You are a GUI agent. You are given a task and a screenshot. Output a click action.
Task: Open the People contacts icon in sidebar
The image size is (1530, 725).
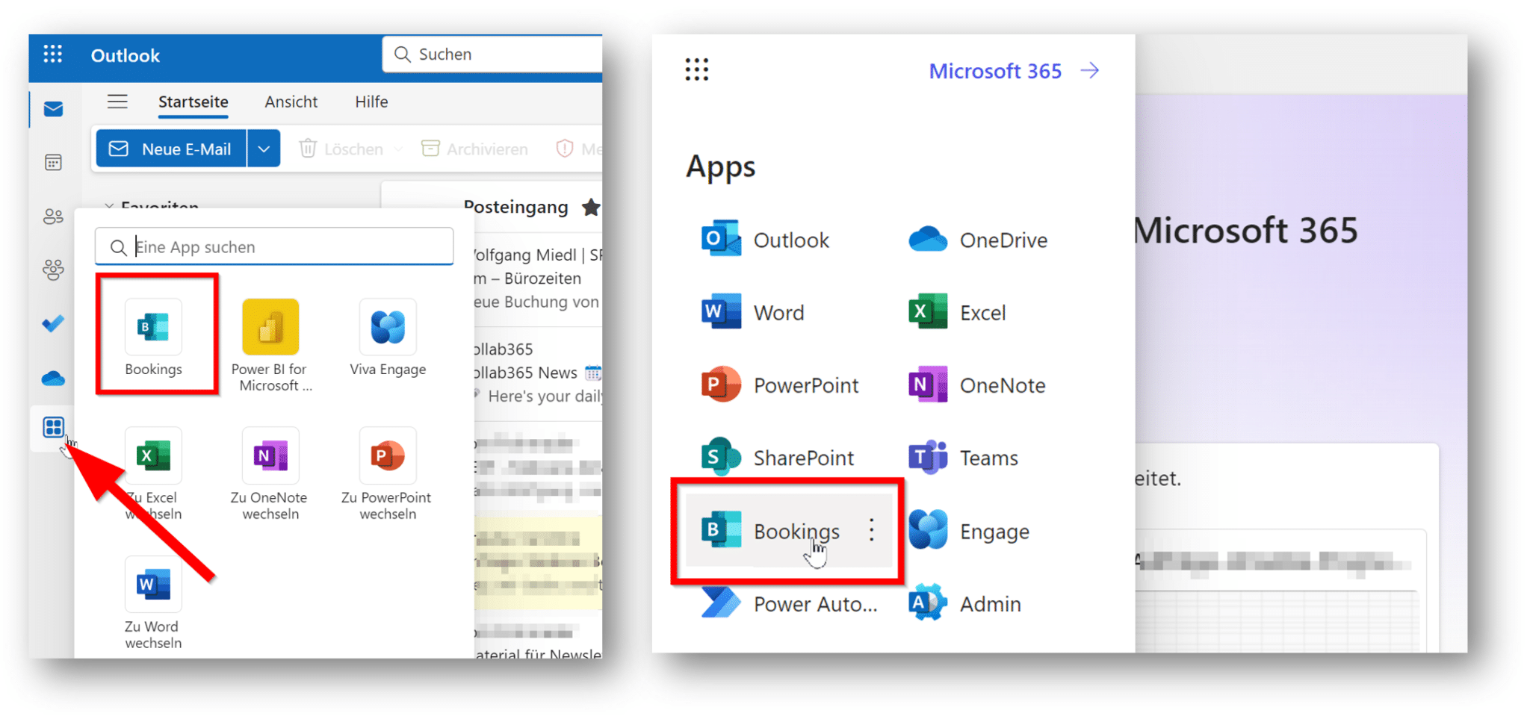click(x=53, y=217)
